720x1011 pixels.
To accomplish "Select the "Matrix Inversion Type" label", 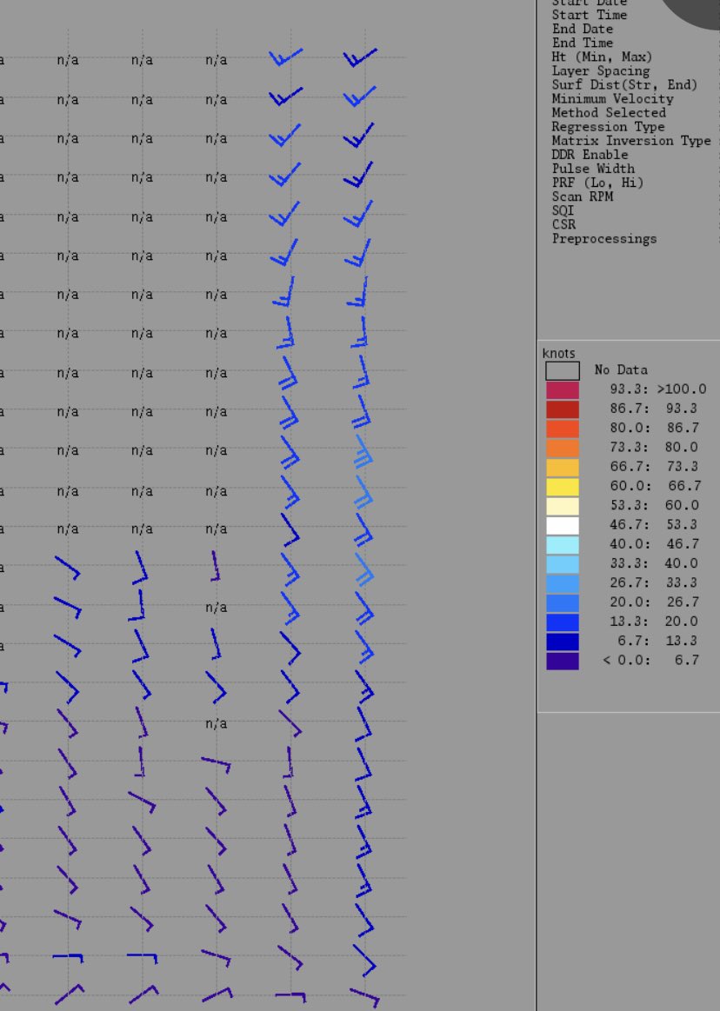I will click(631, 141).
